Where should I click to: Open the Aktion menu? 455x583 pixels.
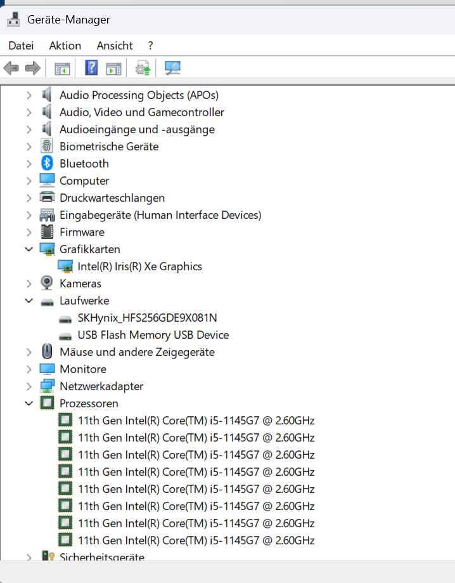point(65,46)
